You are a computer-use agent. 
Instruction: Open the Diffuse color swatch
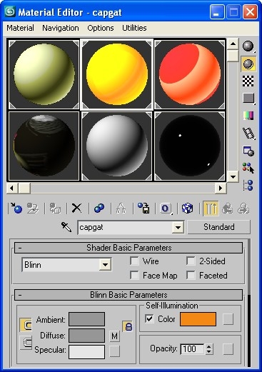tap(86, 336)
